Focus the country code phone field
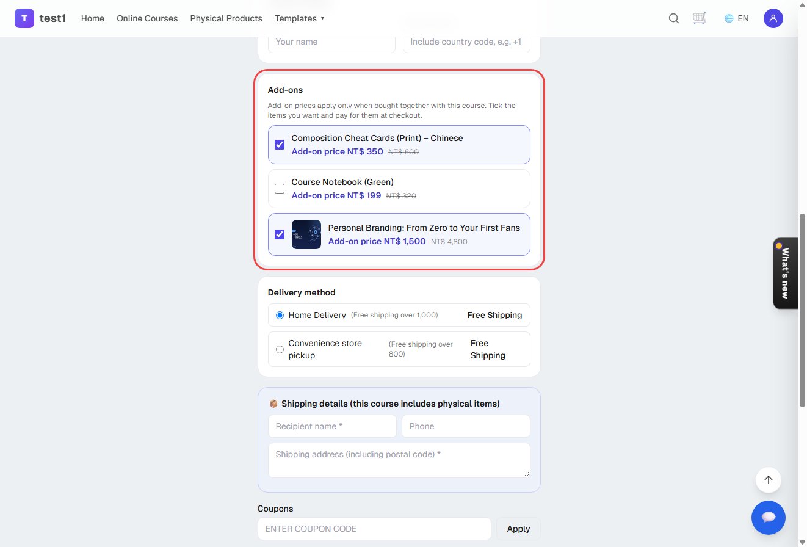The image size is (807, 547). (466, 42)
